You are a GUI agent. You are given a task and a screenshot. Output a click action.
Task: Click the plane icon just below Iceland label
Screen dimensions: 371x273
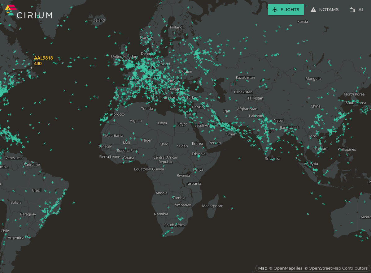[96, 28]
